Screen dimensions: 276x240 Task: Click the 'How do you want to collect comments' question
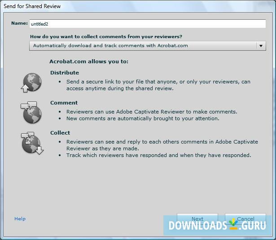(106, 37)
